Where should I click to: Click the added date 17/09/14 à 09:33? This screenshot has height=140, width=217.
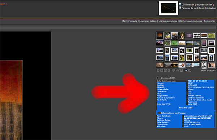pos(192,122)
